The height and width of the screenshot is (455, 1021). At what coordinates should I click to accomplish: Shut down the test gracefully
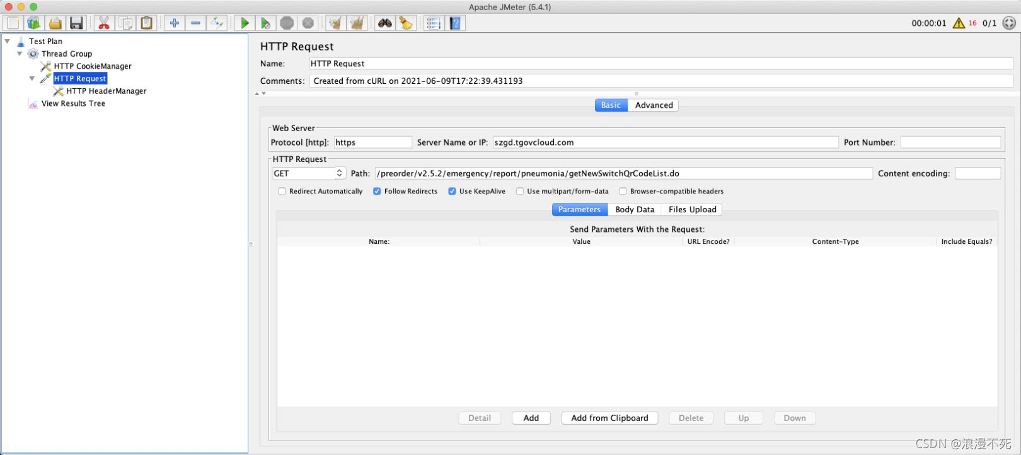[x=308, y=23]
